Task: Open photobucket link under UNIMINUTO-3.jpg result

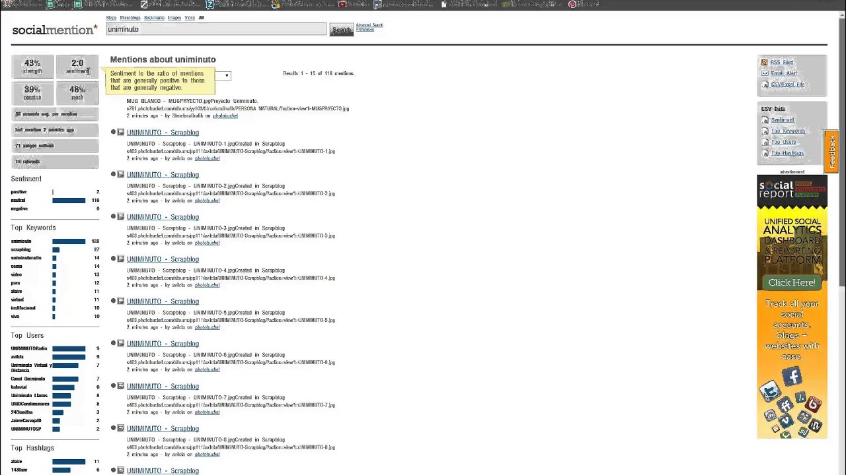Action: click(x=207, y=243)
